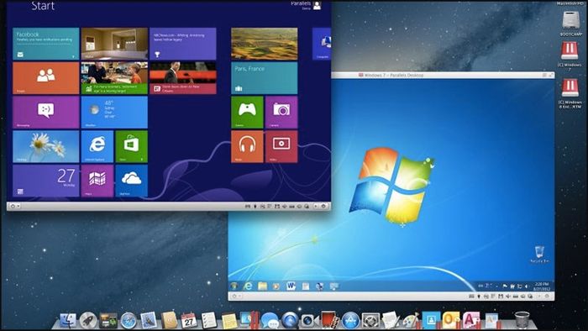Screen dimensions: 588x331
Task: Click the Windows 7 Start orb
Action: [234, 286]
